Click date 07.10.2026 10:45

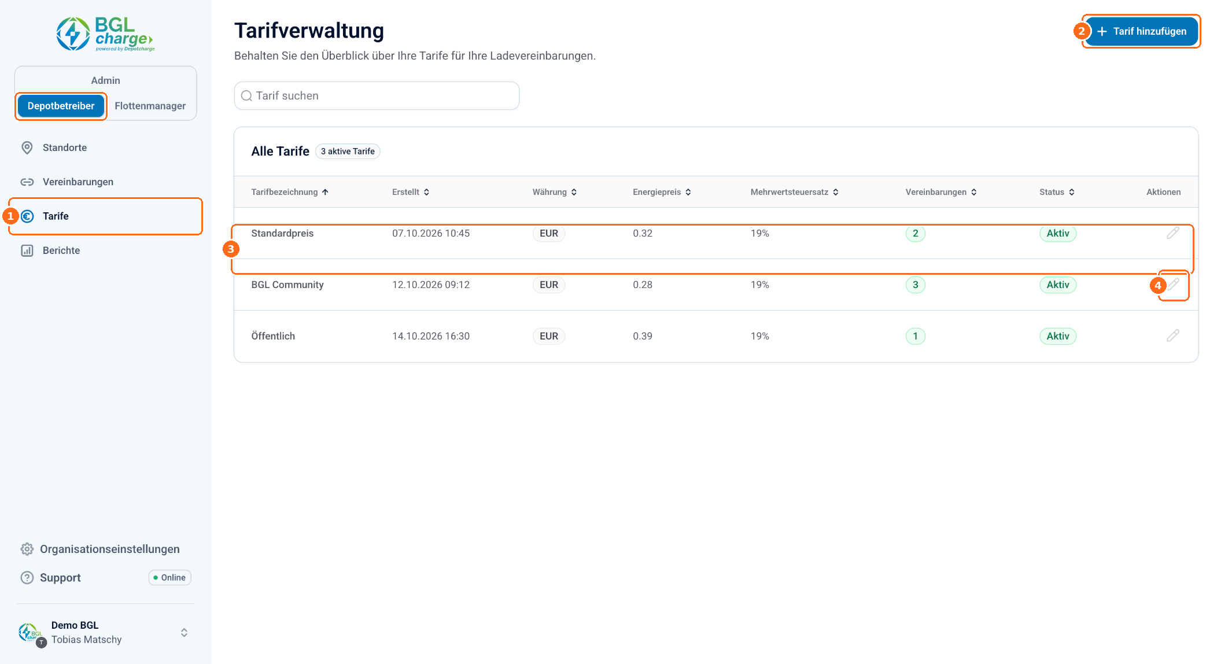tap(431, 233)
